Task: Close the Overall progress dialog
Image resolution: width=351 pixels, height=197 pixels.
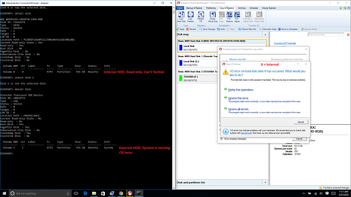Action: [x=306, y=49]
